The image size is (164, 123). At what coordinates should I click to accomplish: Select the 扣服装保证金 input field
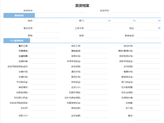point(96,103)
